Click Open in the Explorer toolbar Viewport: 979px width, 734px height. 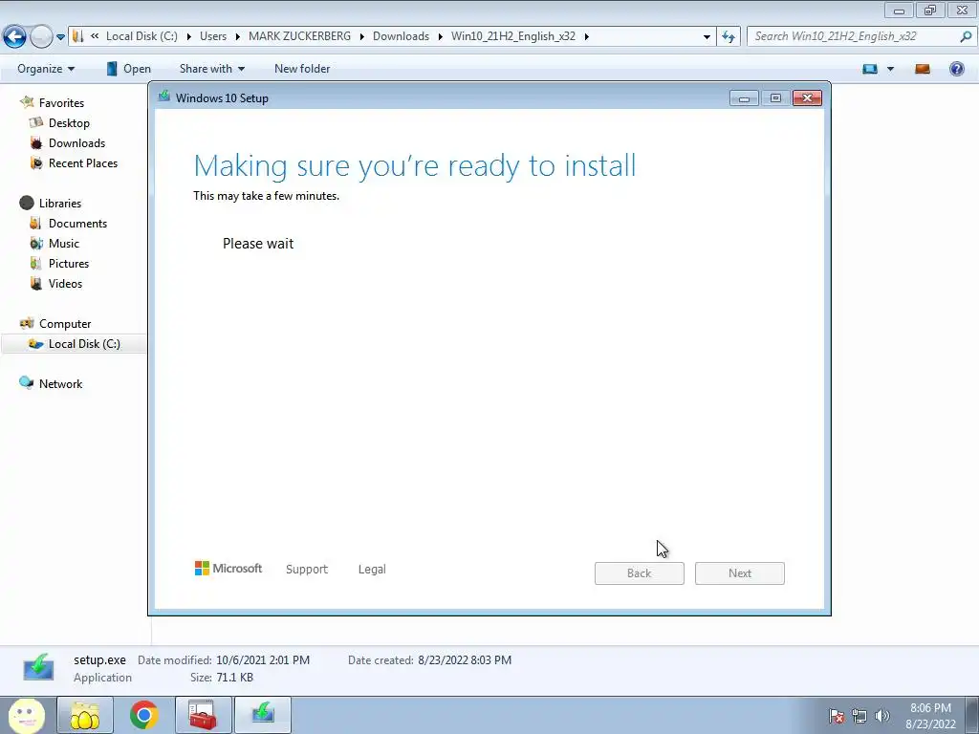(128, 69)
